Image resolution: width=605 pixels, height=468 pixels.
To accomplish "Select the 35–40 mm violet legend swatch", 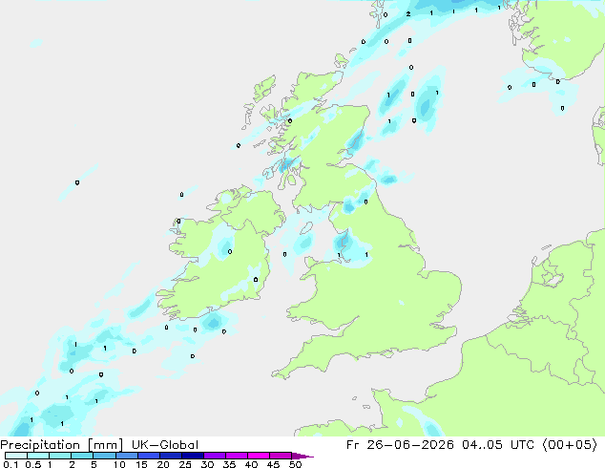I will tap(237, 456).
